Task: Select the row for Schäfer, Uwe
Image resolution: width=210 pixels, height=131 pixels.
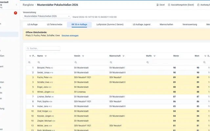Action: [x=118, y=82]
